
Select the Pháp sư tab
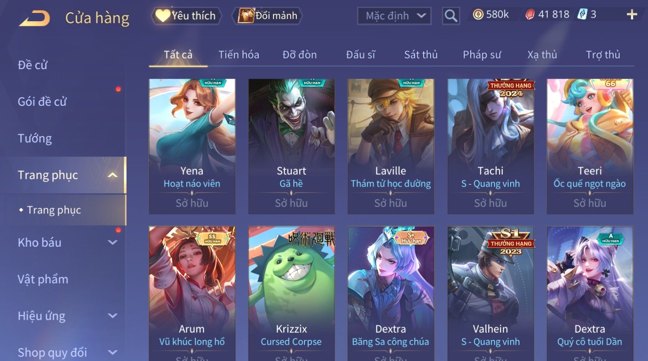[482, 55]
